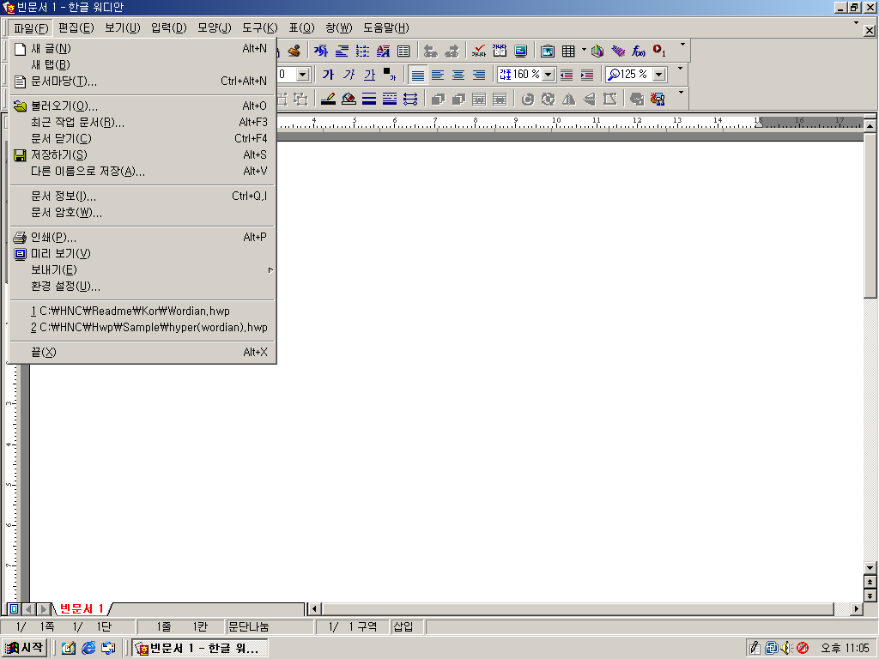This screenshot has width=879, height=659.
Task: Expand first toolbar row options arrow
Action: pos(682,45)
